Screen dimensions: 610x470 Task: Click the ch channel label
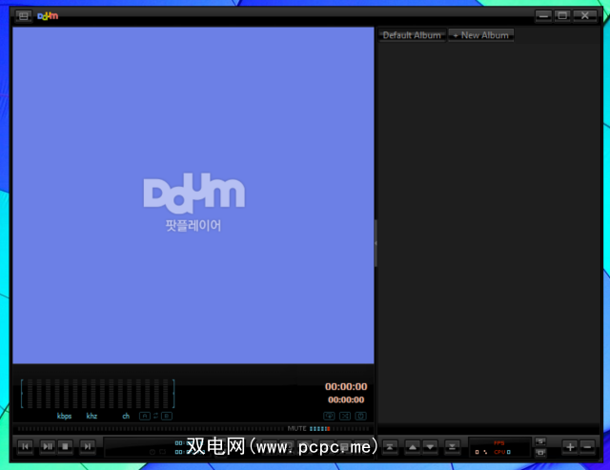(x=126, y=416)
